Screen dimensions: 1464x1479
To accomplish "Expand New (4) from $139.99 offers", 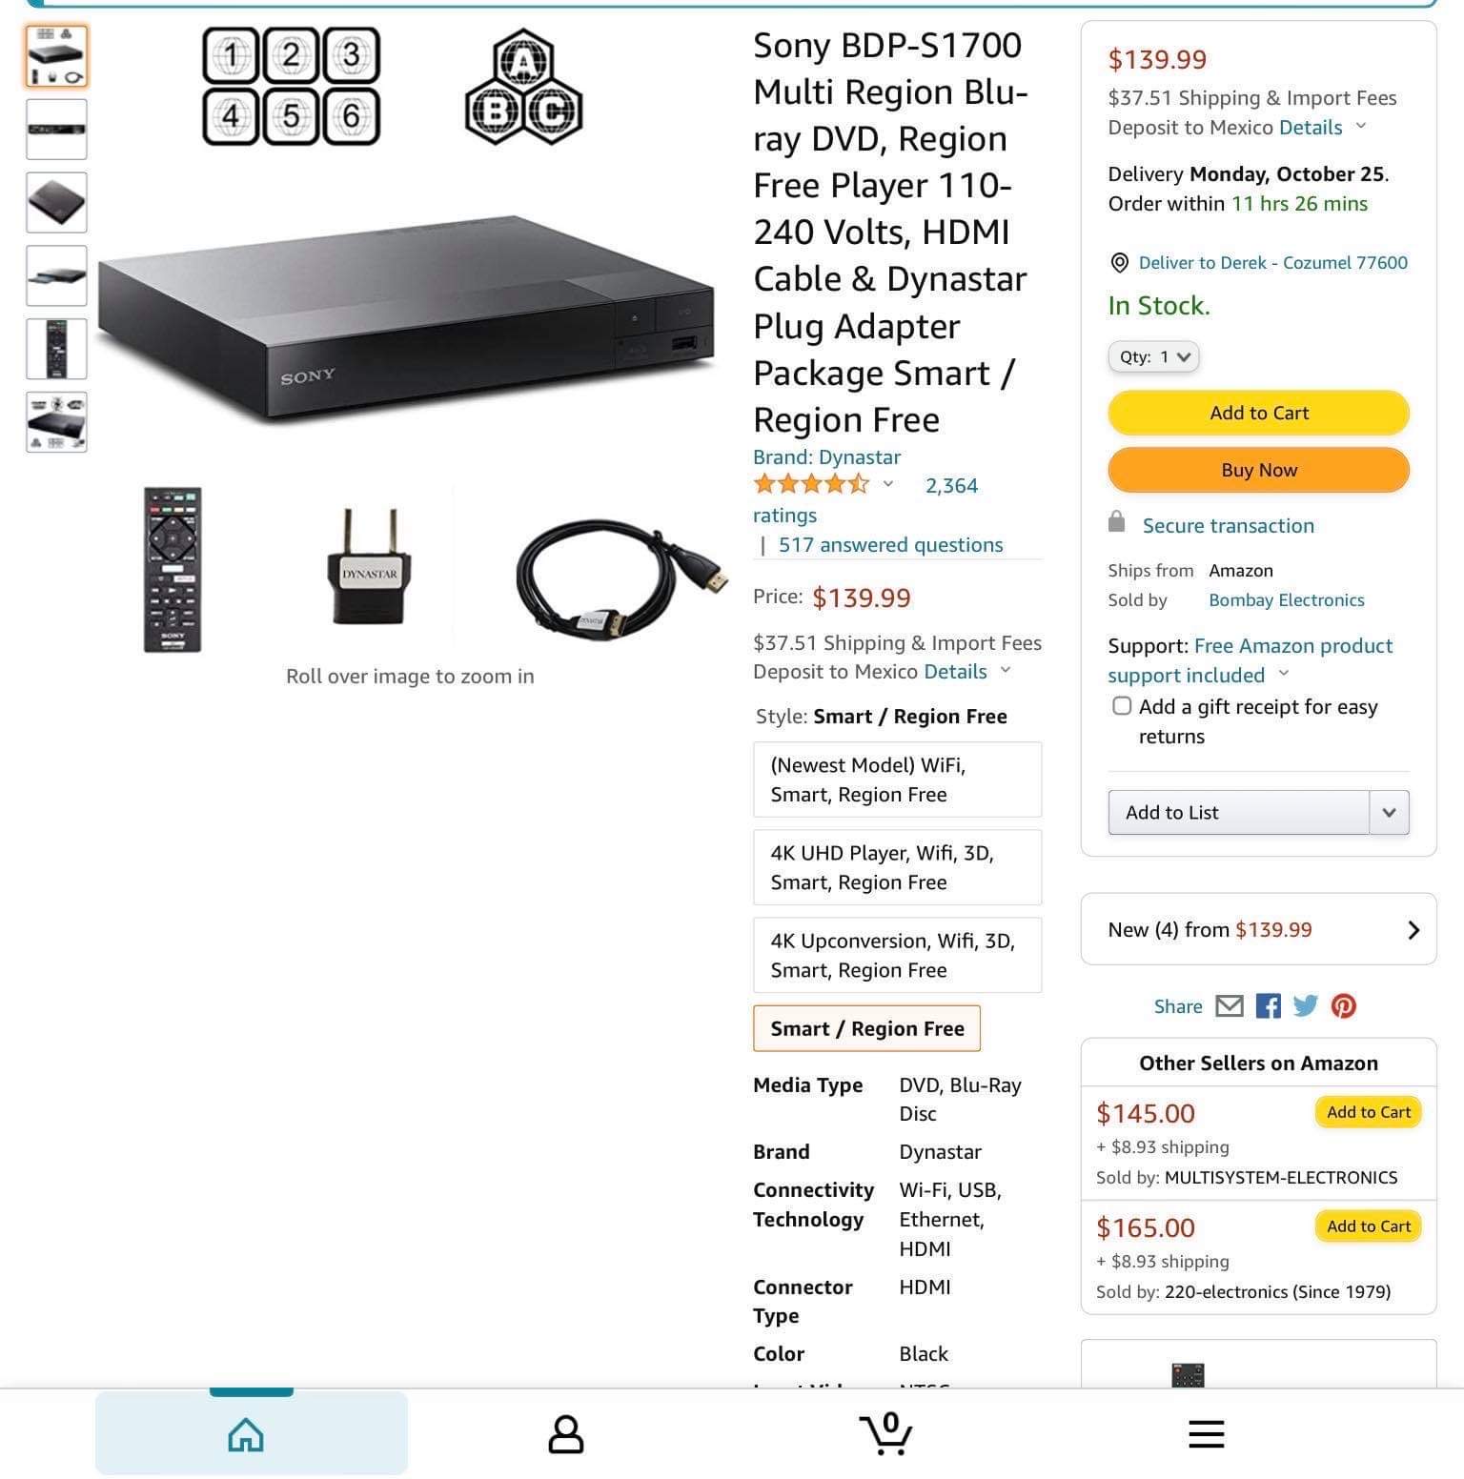I will (x=1258, y=929).
